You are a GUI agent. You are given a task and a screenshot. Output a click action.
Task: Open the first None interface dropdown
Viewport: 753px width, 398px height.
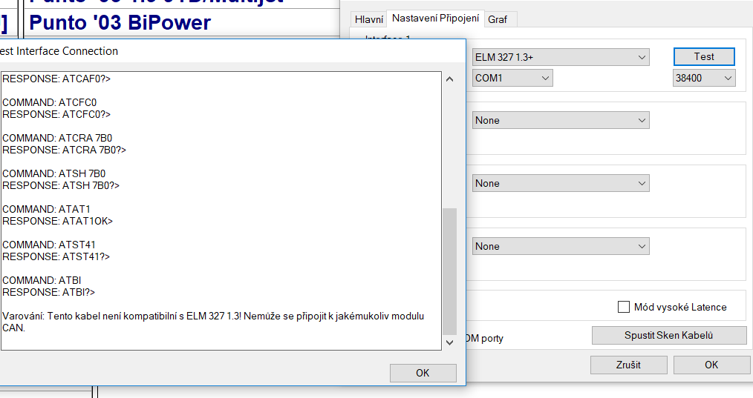click(561, 120)
